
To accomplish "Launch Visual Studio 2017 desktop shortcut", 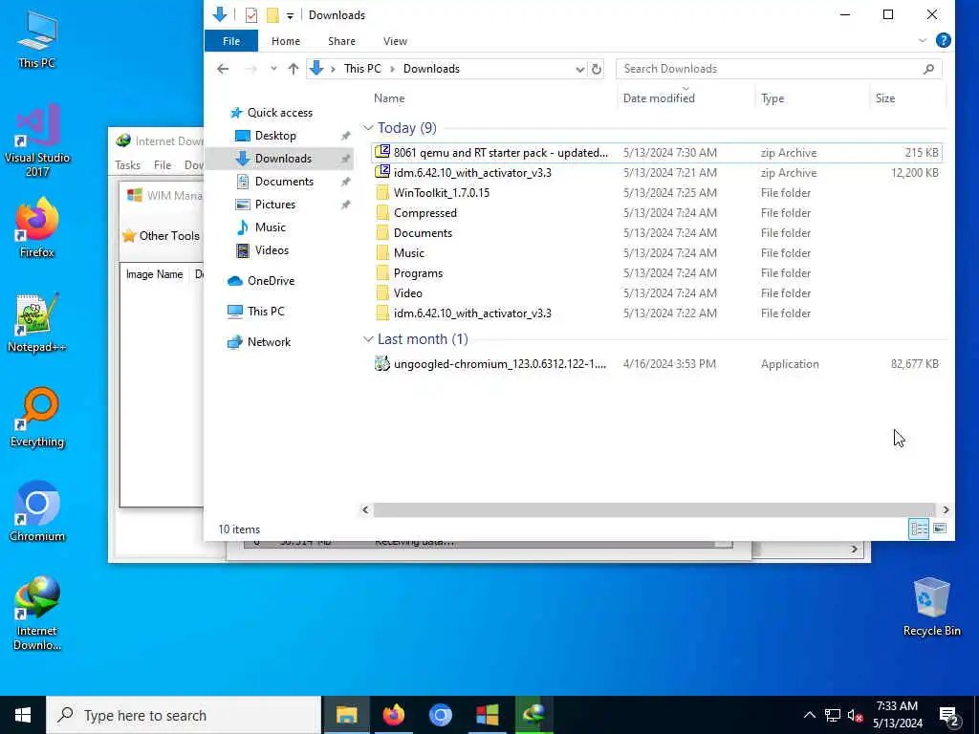I will 37,140.
